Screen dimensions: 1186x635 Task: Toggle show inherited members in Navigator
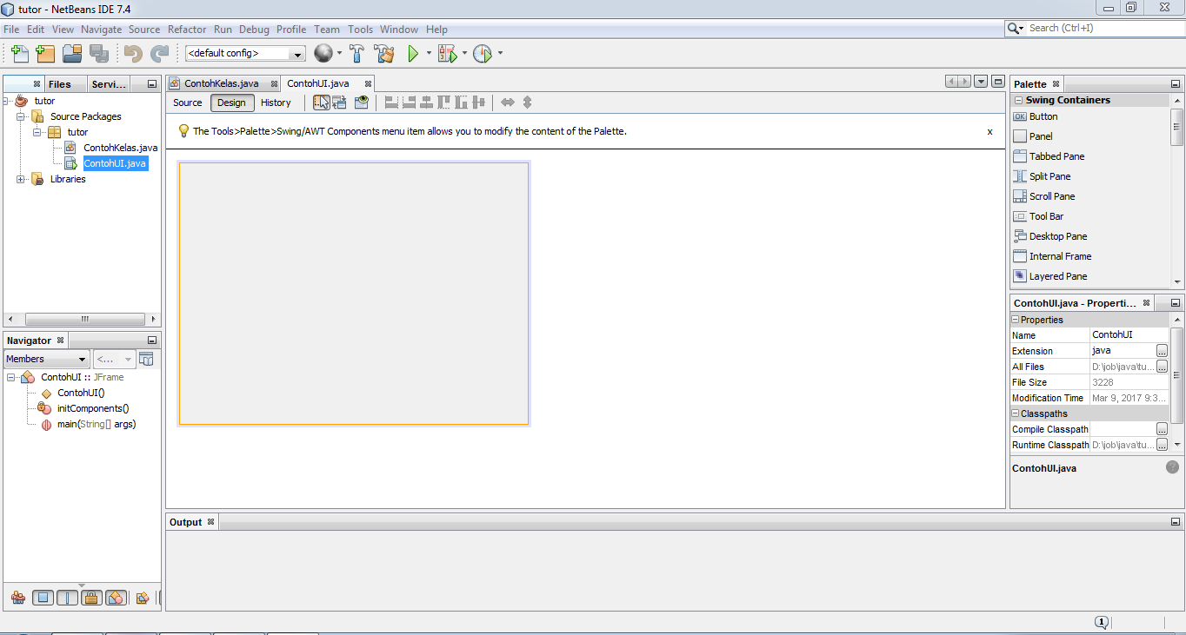click(17, 598)
